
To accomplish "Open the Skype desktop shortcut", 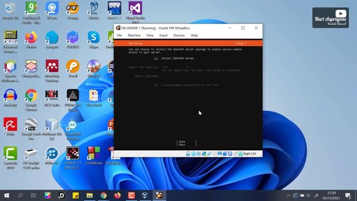I will click(x=94, y=40).
